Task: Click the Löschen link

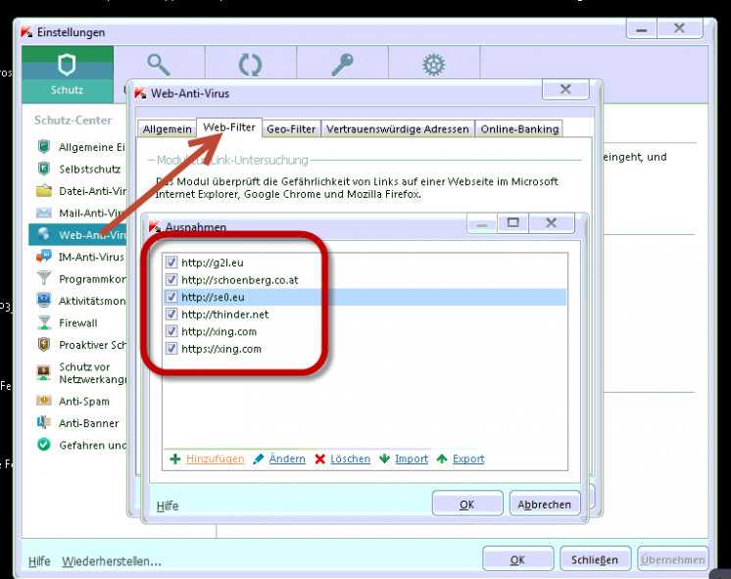Action: [350, 458]
